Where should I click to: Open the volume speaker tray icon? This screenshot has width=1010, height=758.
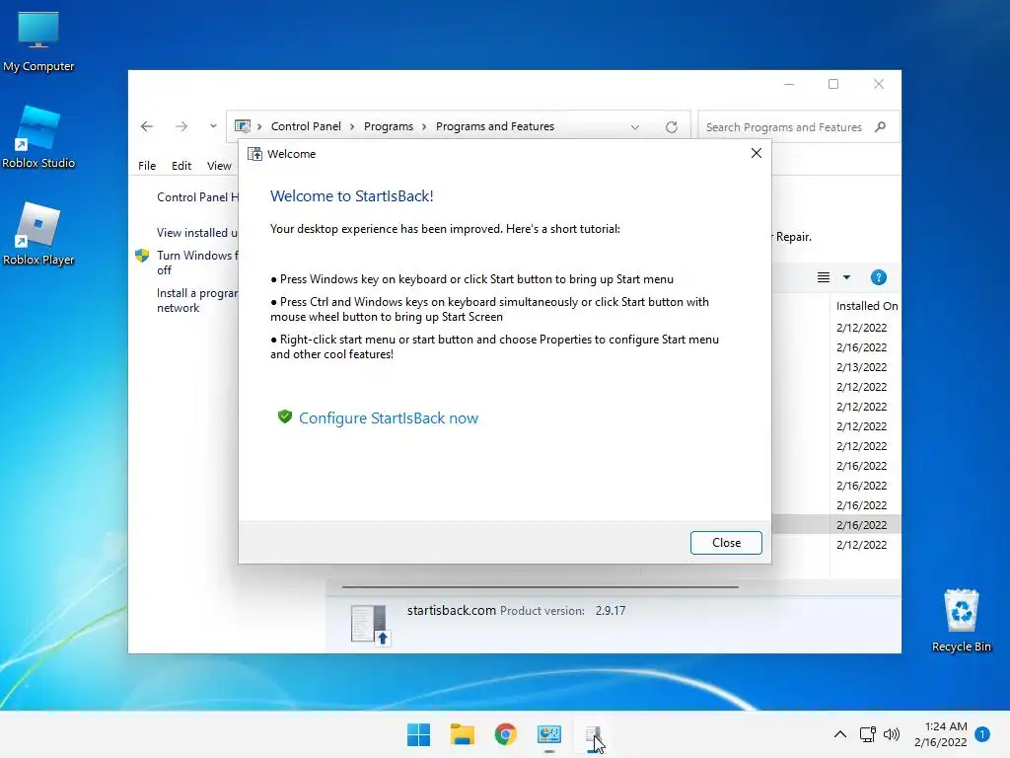pyautogui.click(x=892, y=734)
